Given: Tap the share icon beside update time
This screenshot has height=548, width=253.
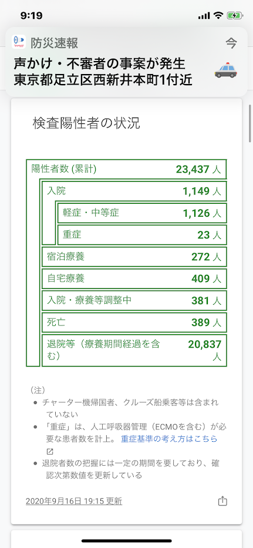Looking at the screenshot, I should [x=222, y=501].
